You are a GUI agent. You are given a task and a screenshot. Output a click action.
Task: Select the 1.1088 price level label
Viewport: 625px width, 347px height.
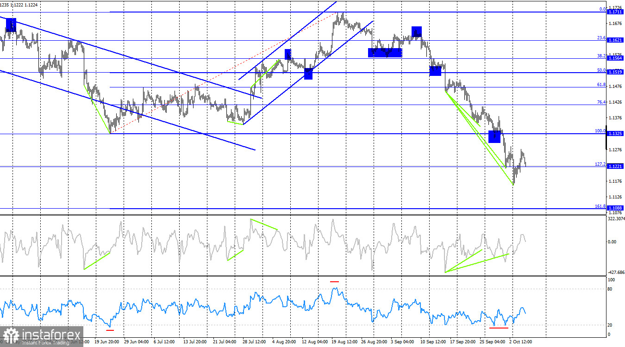[x=615, y=208]
